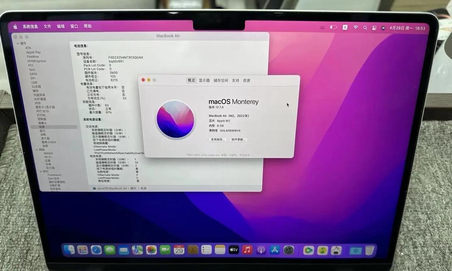Click the device name value bq40z651

[x=116, y=61]
